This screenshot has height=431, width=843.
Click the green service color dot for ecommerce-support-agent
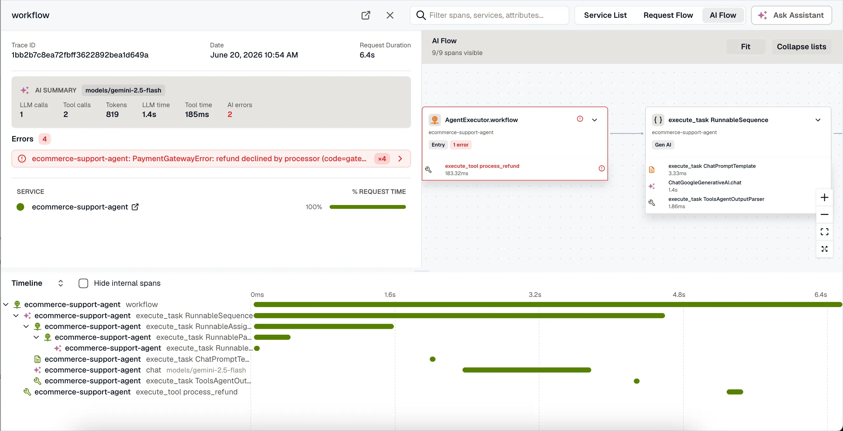[20, 207]
